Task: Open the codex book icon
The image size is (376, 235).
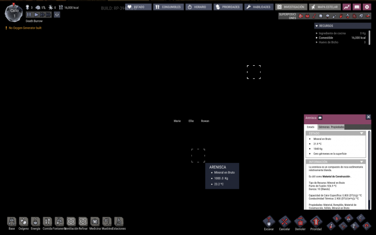Action: click(356, 7)
